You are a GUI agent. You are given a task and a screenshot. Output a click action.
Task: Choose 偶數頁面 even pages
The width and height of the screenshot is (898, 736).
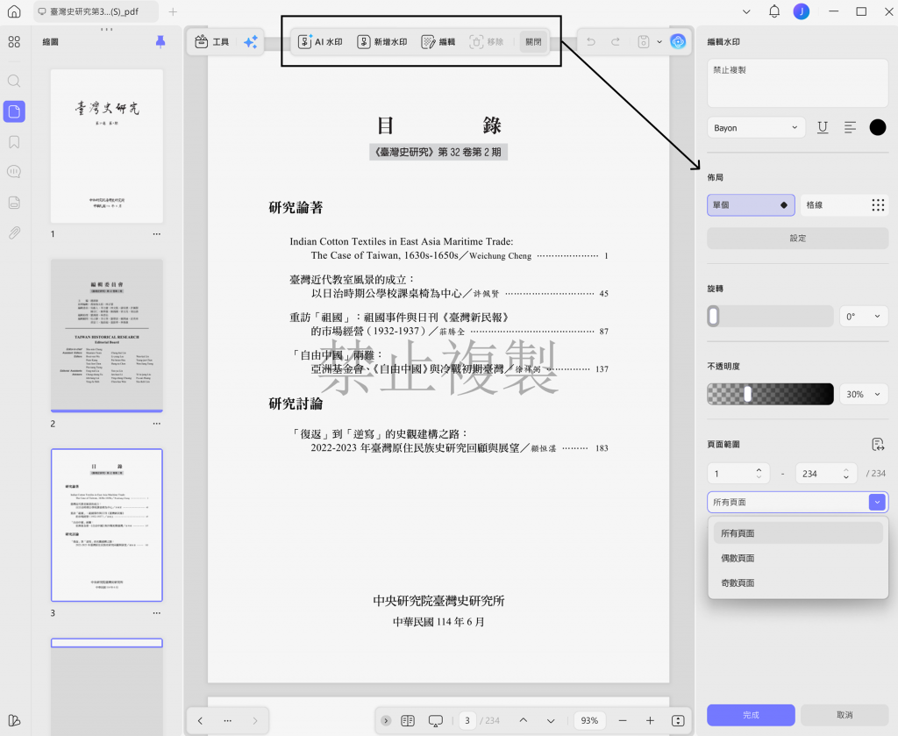click(798, 558)
